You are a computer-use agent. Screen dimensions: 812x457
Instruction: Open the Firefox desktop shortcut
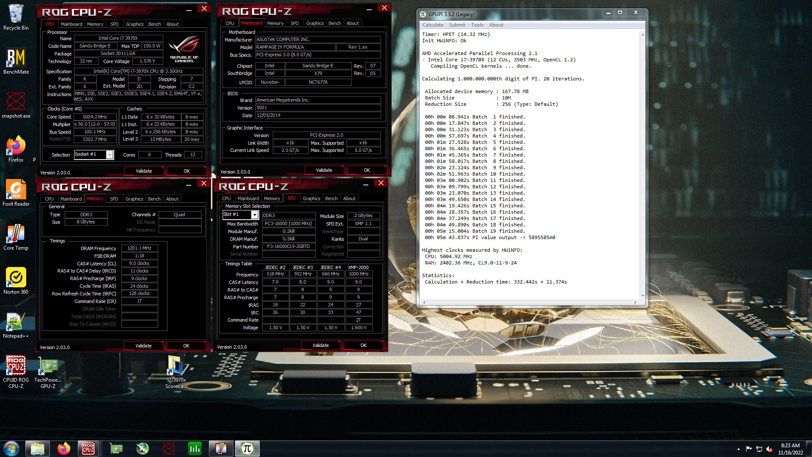(16, 149)
